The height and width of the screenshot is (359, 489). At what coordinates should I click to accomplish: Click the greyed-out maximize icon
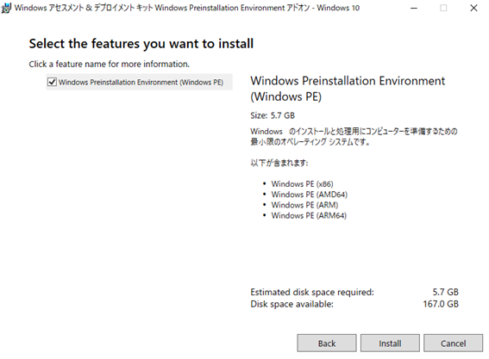(x=443, y=8)
